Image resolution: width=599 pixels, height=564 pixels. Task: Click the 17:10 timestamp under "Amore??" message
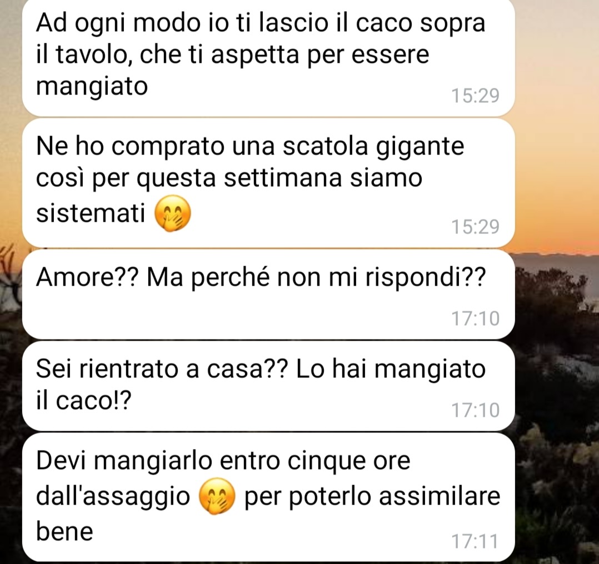click(475, 318)
